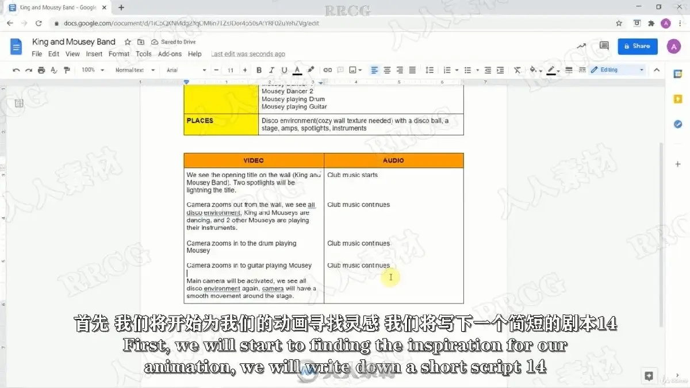
Task: Reload the page in Chrome
Action: click(x=39, y=24)
